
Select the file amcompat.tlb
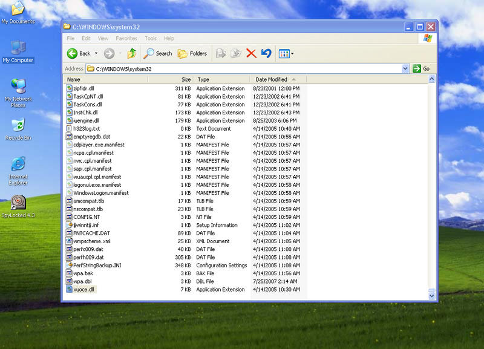pyautogui.click(x=88, y=201)
